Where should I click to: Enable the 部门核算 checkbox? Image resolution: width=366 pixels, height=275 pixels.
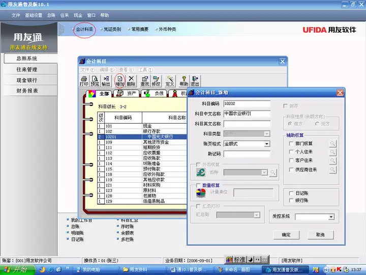point(291,143)
